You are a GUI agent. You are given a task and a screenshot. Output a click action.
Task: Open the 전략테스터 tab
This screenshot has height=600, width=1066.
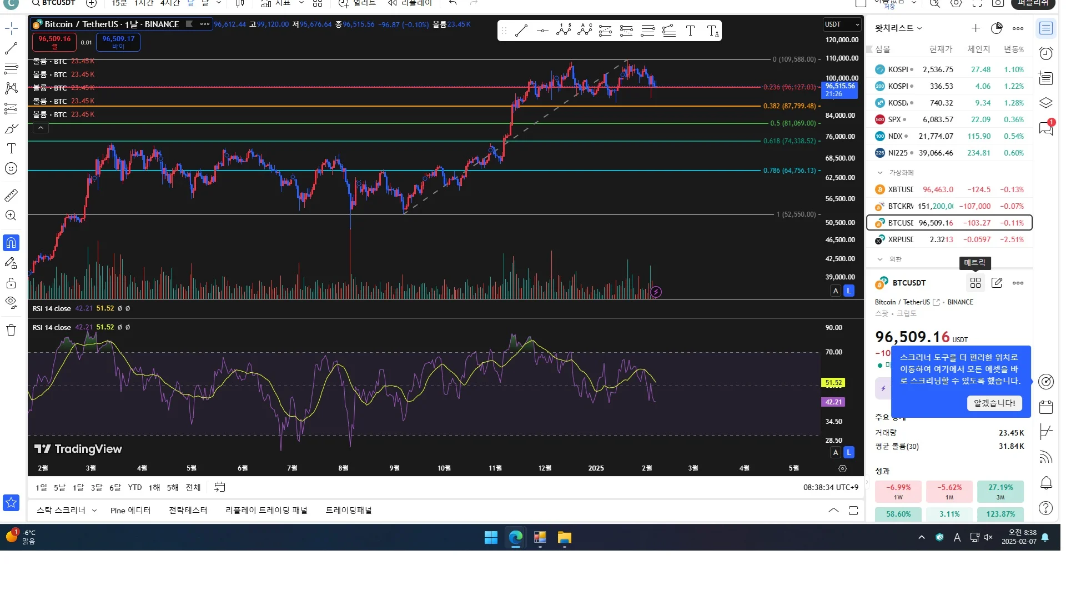coord(188,511)
